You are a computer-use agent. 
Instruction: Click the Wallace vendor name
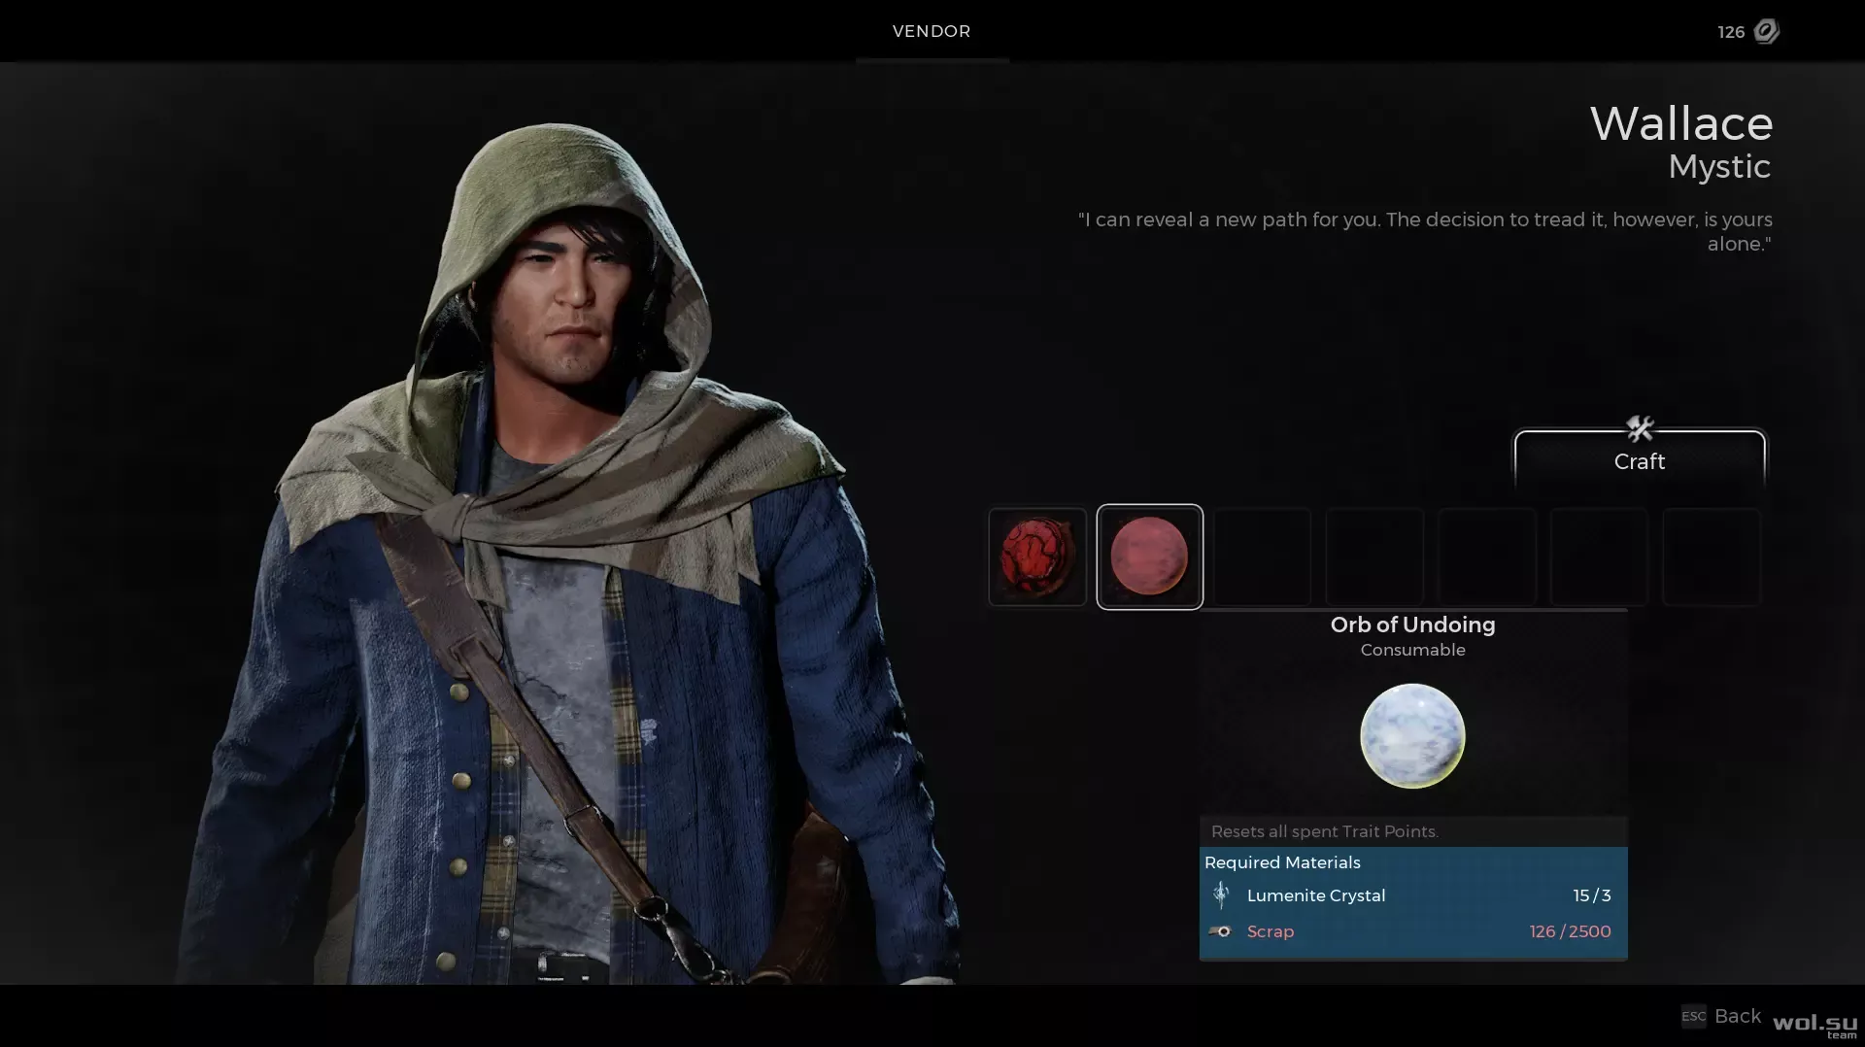1681,123
